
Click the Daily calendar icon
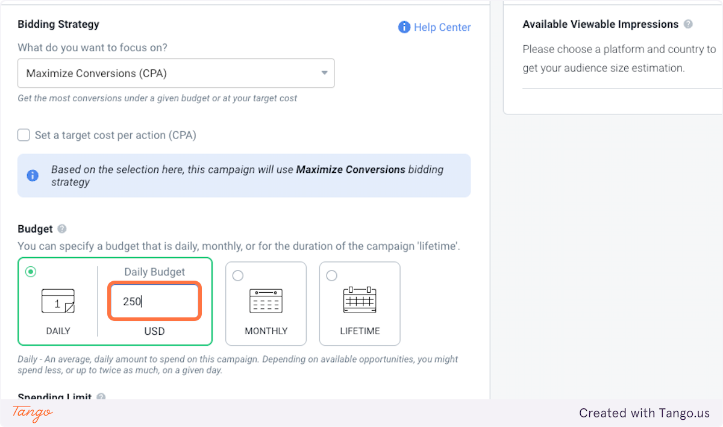[58, 301]
